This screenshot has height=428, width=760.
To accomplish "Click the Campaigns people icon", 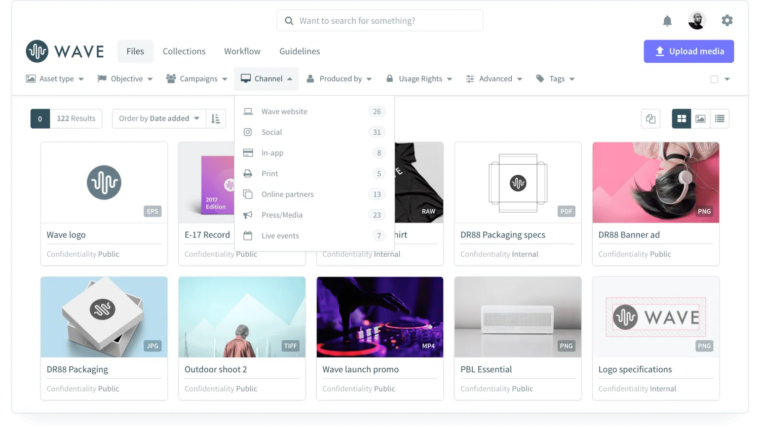I will [x=171, y=79].
